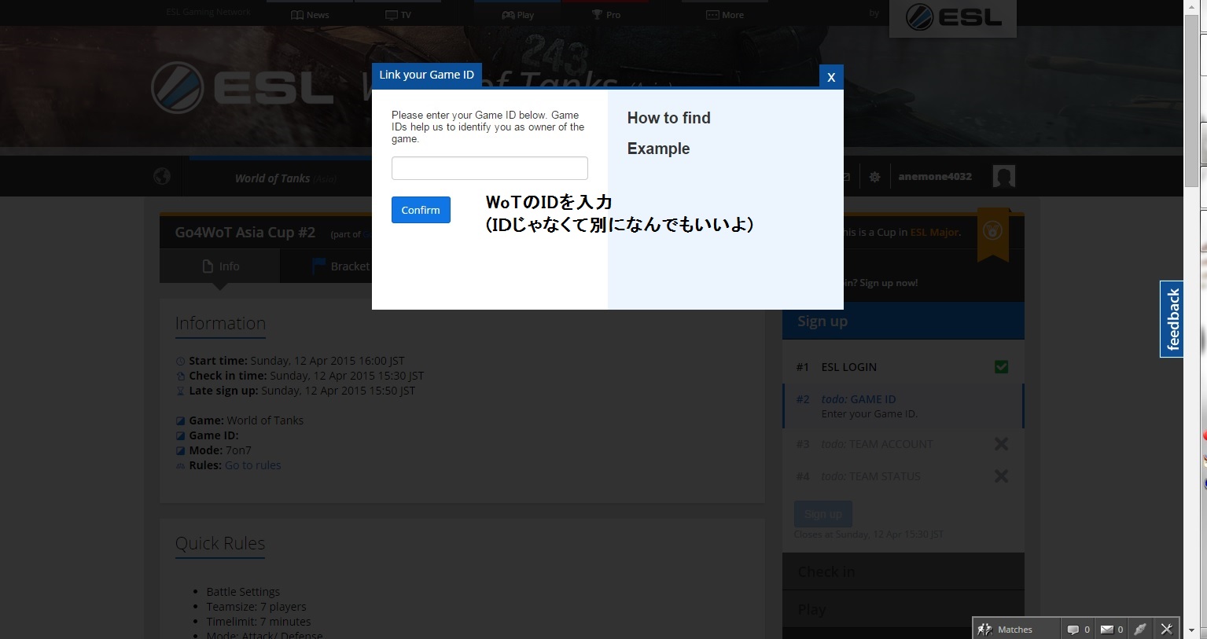1207x639 pixels.
Task: Open the chat bubble icon in bottom bar
Action: tap(1073, 629)
